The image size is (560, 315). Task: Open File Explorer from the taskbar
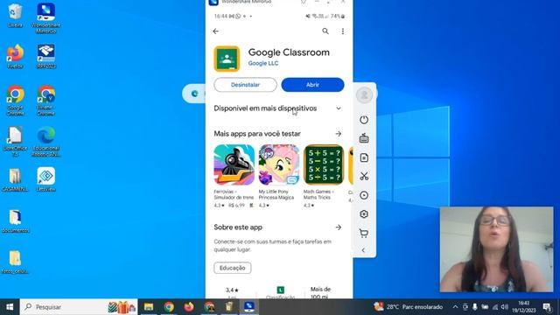(149, 307)
